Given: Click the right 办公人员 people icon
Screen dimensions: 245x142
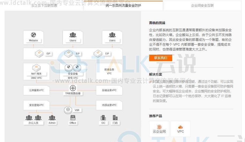Looking at the screenshot, I should 38,118.
